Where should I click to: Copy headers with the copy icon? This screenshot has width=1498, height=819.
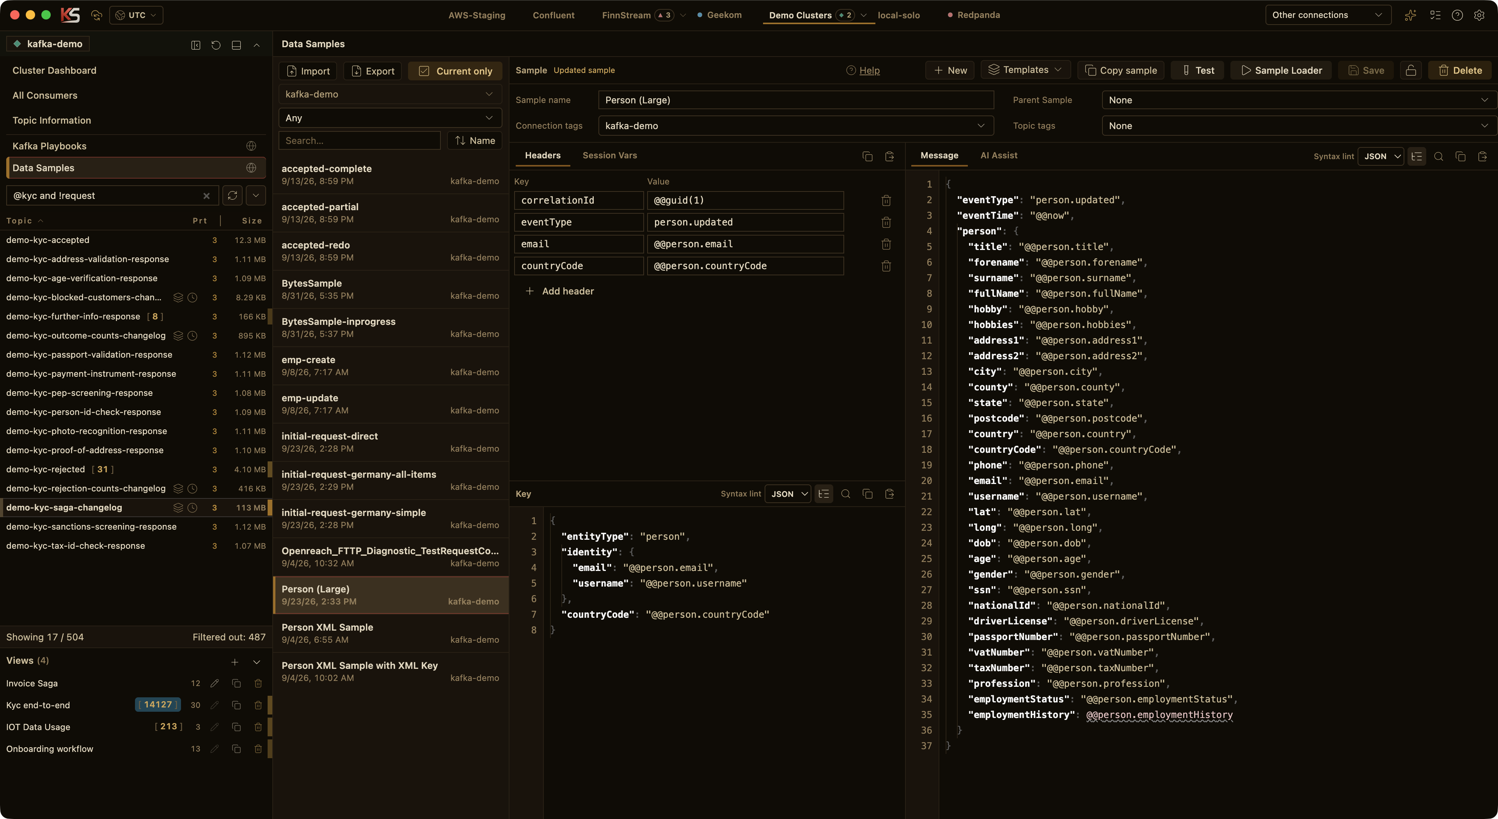tap(868, 156)
